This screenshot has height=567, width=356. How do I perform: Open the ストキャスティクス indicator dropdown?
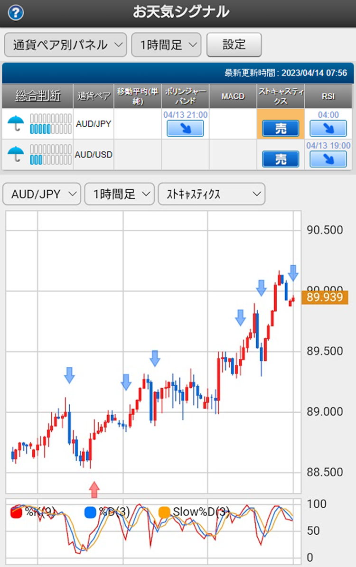coord(212,194)
